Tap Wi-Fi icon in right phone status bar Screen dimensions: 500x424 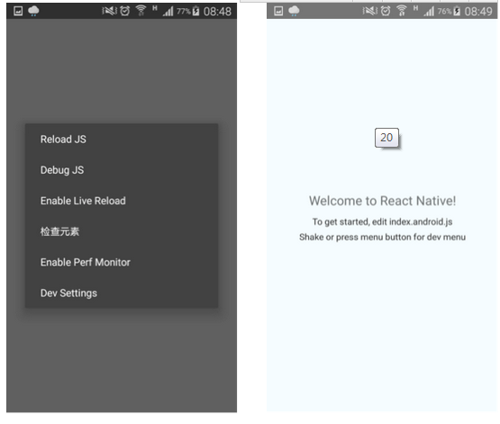(402, 11)
